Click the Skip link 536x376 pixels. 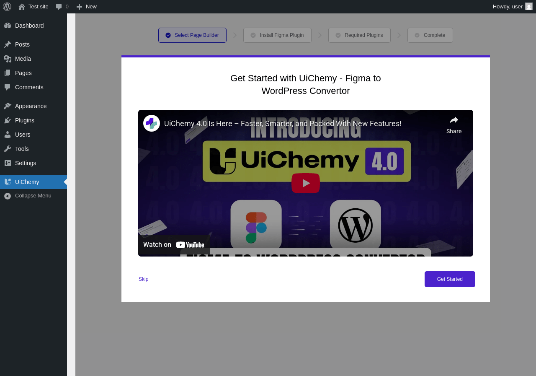tap(143, 279)
